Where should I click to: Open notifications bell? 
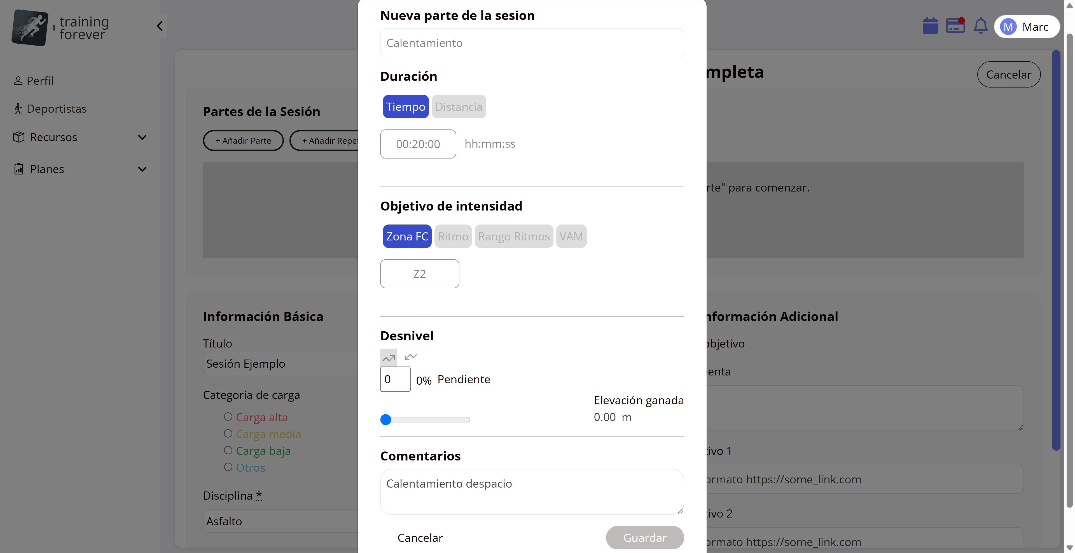980,26
